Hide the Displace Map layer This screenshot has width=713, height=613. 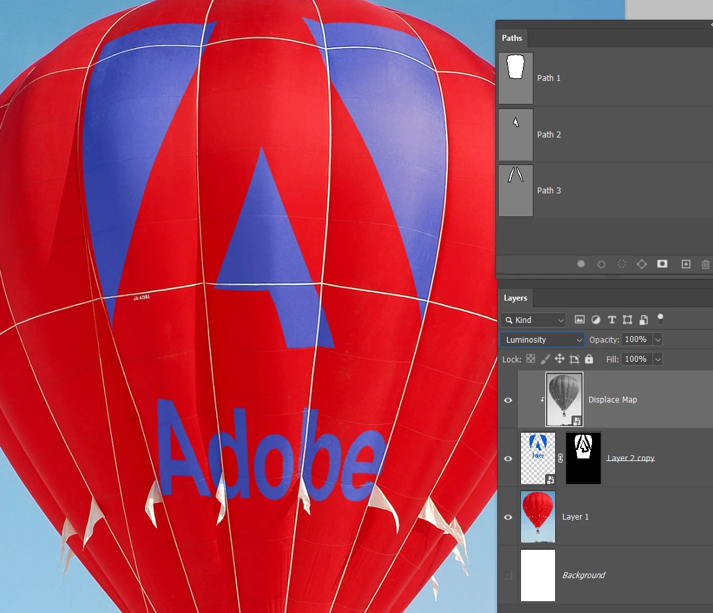point(508,400)
